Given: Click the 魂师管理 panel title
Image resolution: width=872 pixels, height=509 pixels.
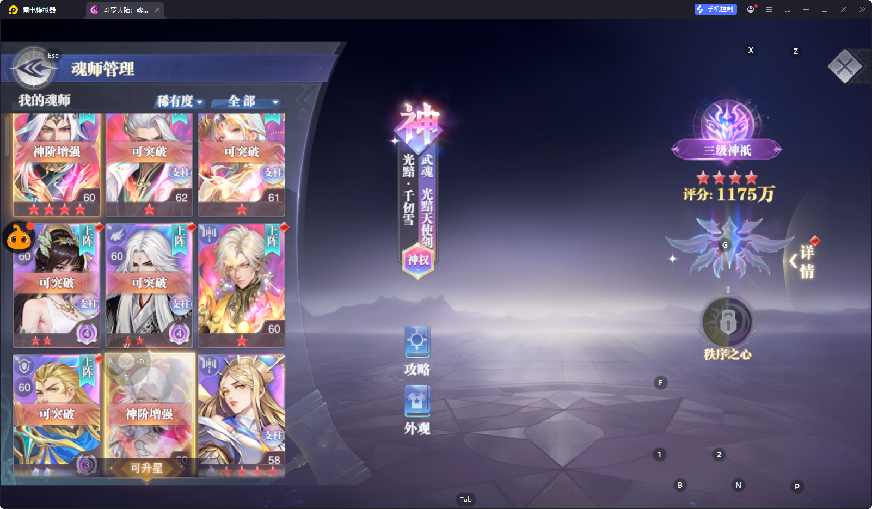Looking at the screenshot, I should click(103, 69).
